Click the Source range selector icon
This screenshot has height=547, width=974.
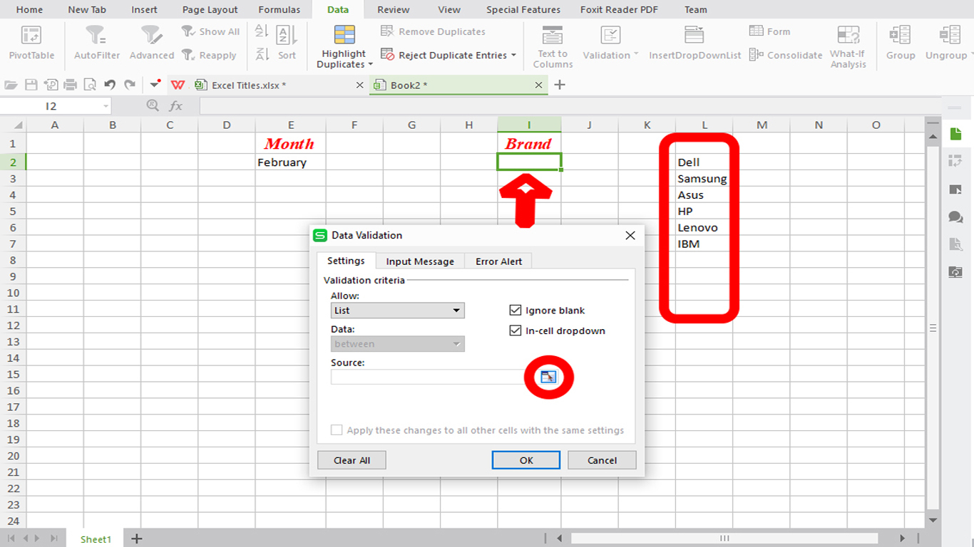(x=548, y=377)
